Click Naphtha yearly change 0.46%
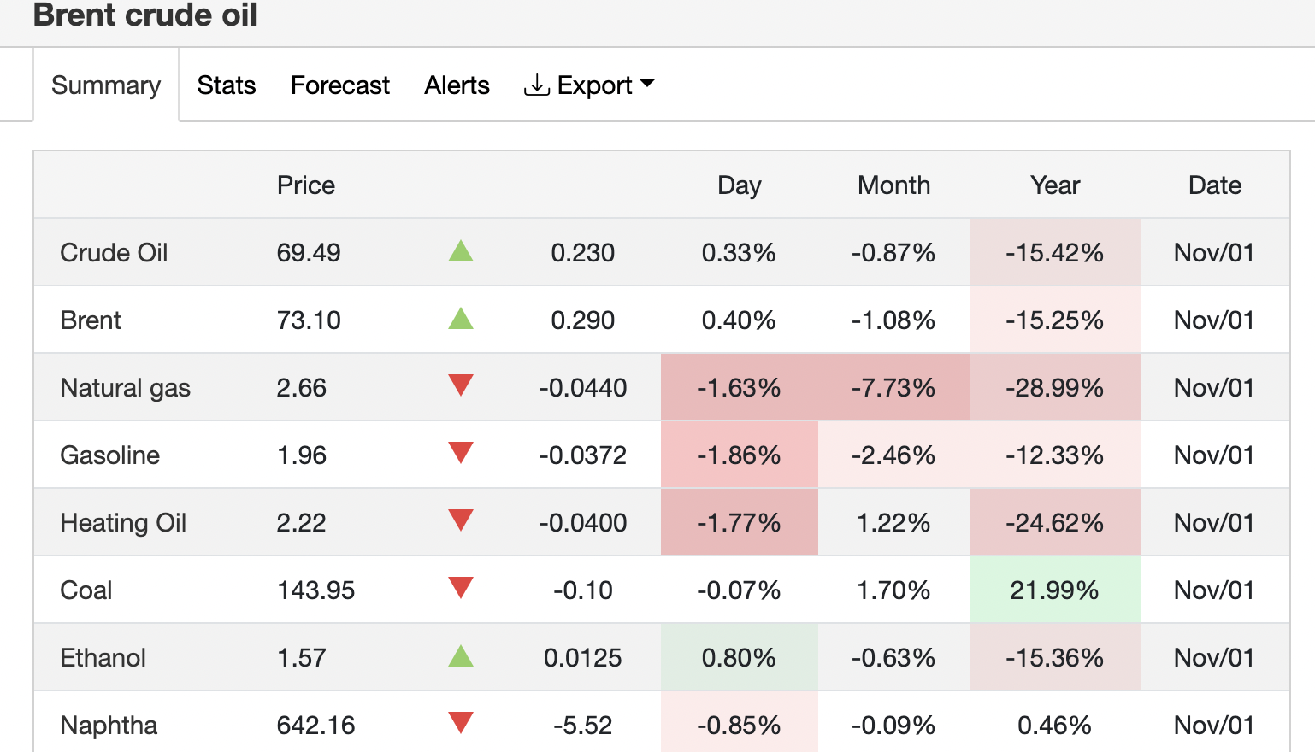 pos(1055,726)
